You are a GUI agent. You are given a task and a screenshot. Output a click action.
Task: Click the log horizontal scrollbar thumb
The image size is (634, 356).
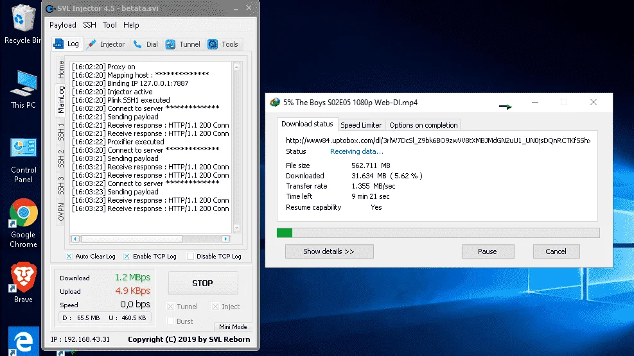click(132, 239)
